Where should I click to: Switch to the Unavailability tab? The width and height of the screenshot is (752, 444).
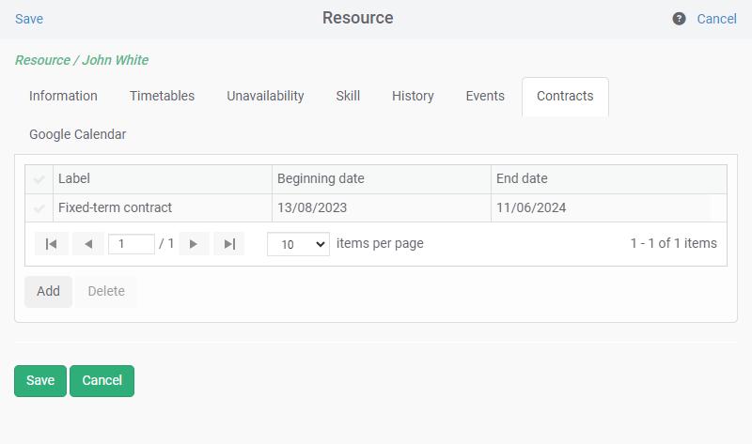[x=265, y=97]
